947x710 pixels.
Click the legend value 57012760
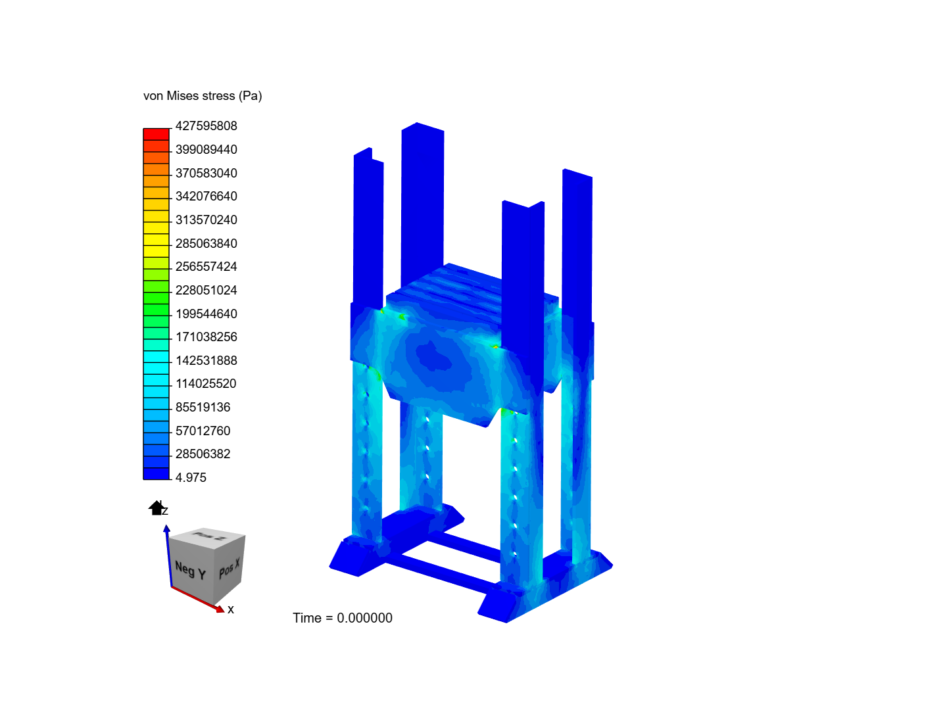coord(203,431)
